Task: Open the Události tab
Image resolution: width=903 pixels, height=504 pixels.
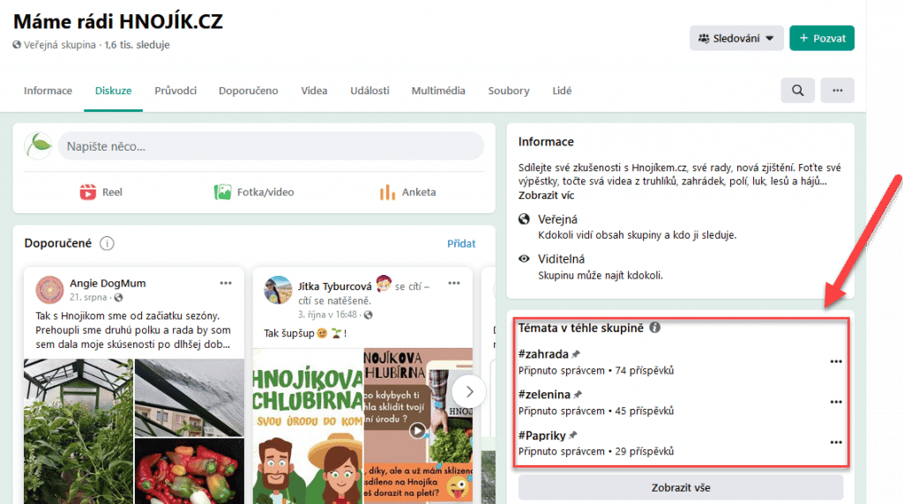Action: (369, 91)
